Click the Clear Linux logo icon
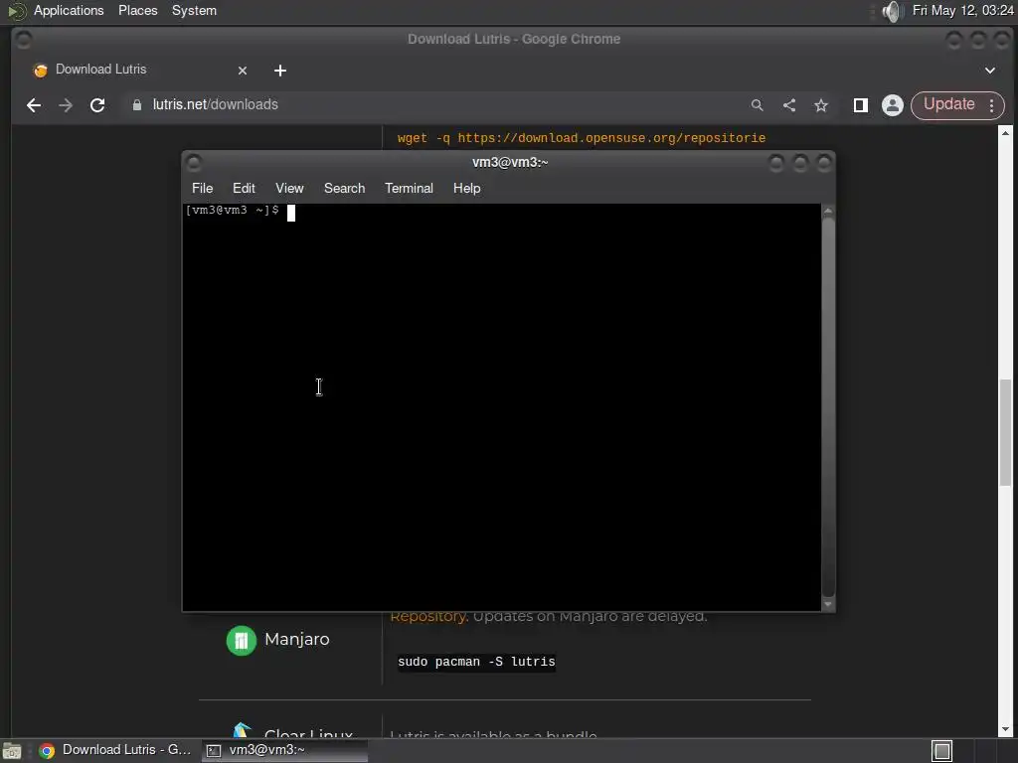 (243, 730)
